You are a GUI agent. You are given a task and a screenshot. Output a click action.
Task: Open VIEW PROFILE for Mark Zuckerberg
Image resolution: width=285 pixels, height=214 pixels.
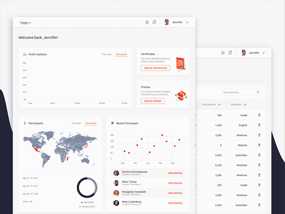pyautogui.click(x=175, y=203)
